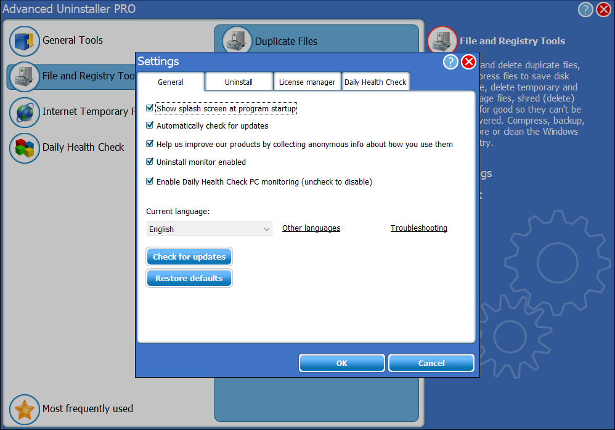Click Restore defaults button
The height and width of the screenshot is (430, 615).
189,279
